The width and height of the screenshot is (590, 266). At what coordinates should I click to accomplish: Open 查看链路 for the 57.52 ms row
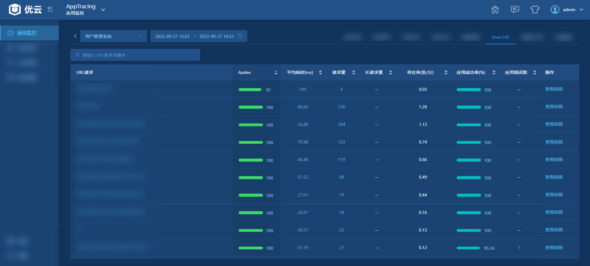coord(554,177)
